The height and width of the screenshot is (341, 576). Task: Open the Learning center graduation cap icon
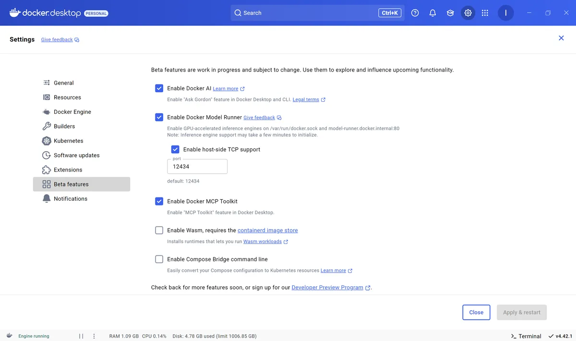click(x=450, y=13)
